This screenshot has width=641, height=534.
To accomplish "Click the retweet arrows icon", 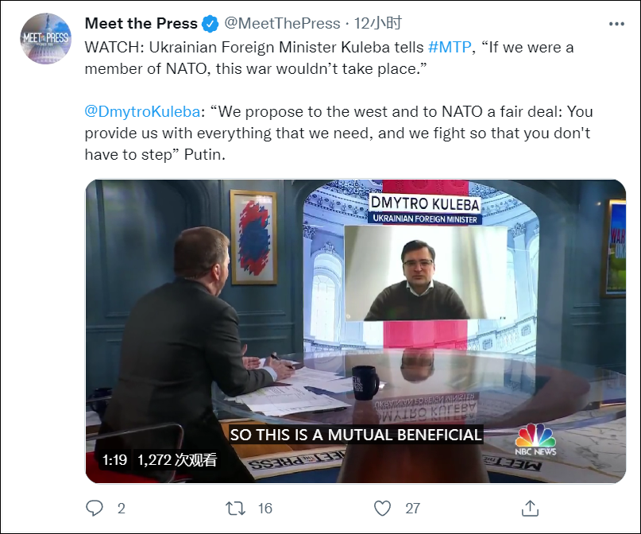I will (237, 508).
